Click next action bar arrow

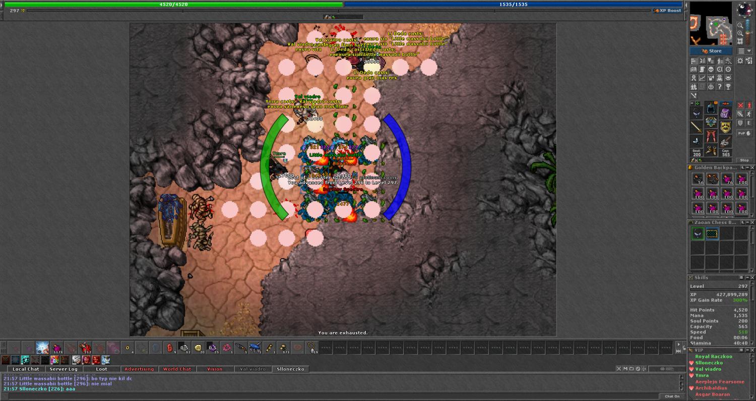[x=678, y=345]
